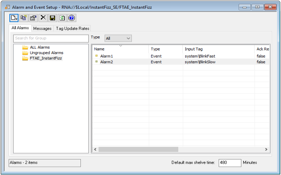Select the Alarm1 row name
The height and width of the screenshot is (175, 281).
tap(107, 56)
